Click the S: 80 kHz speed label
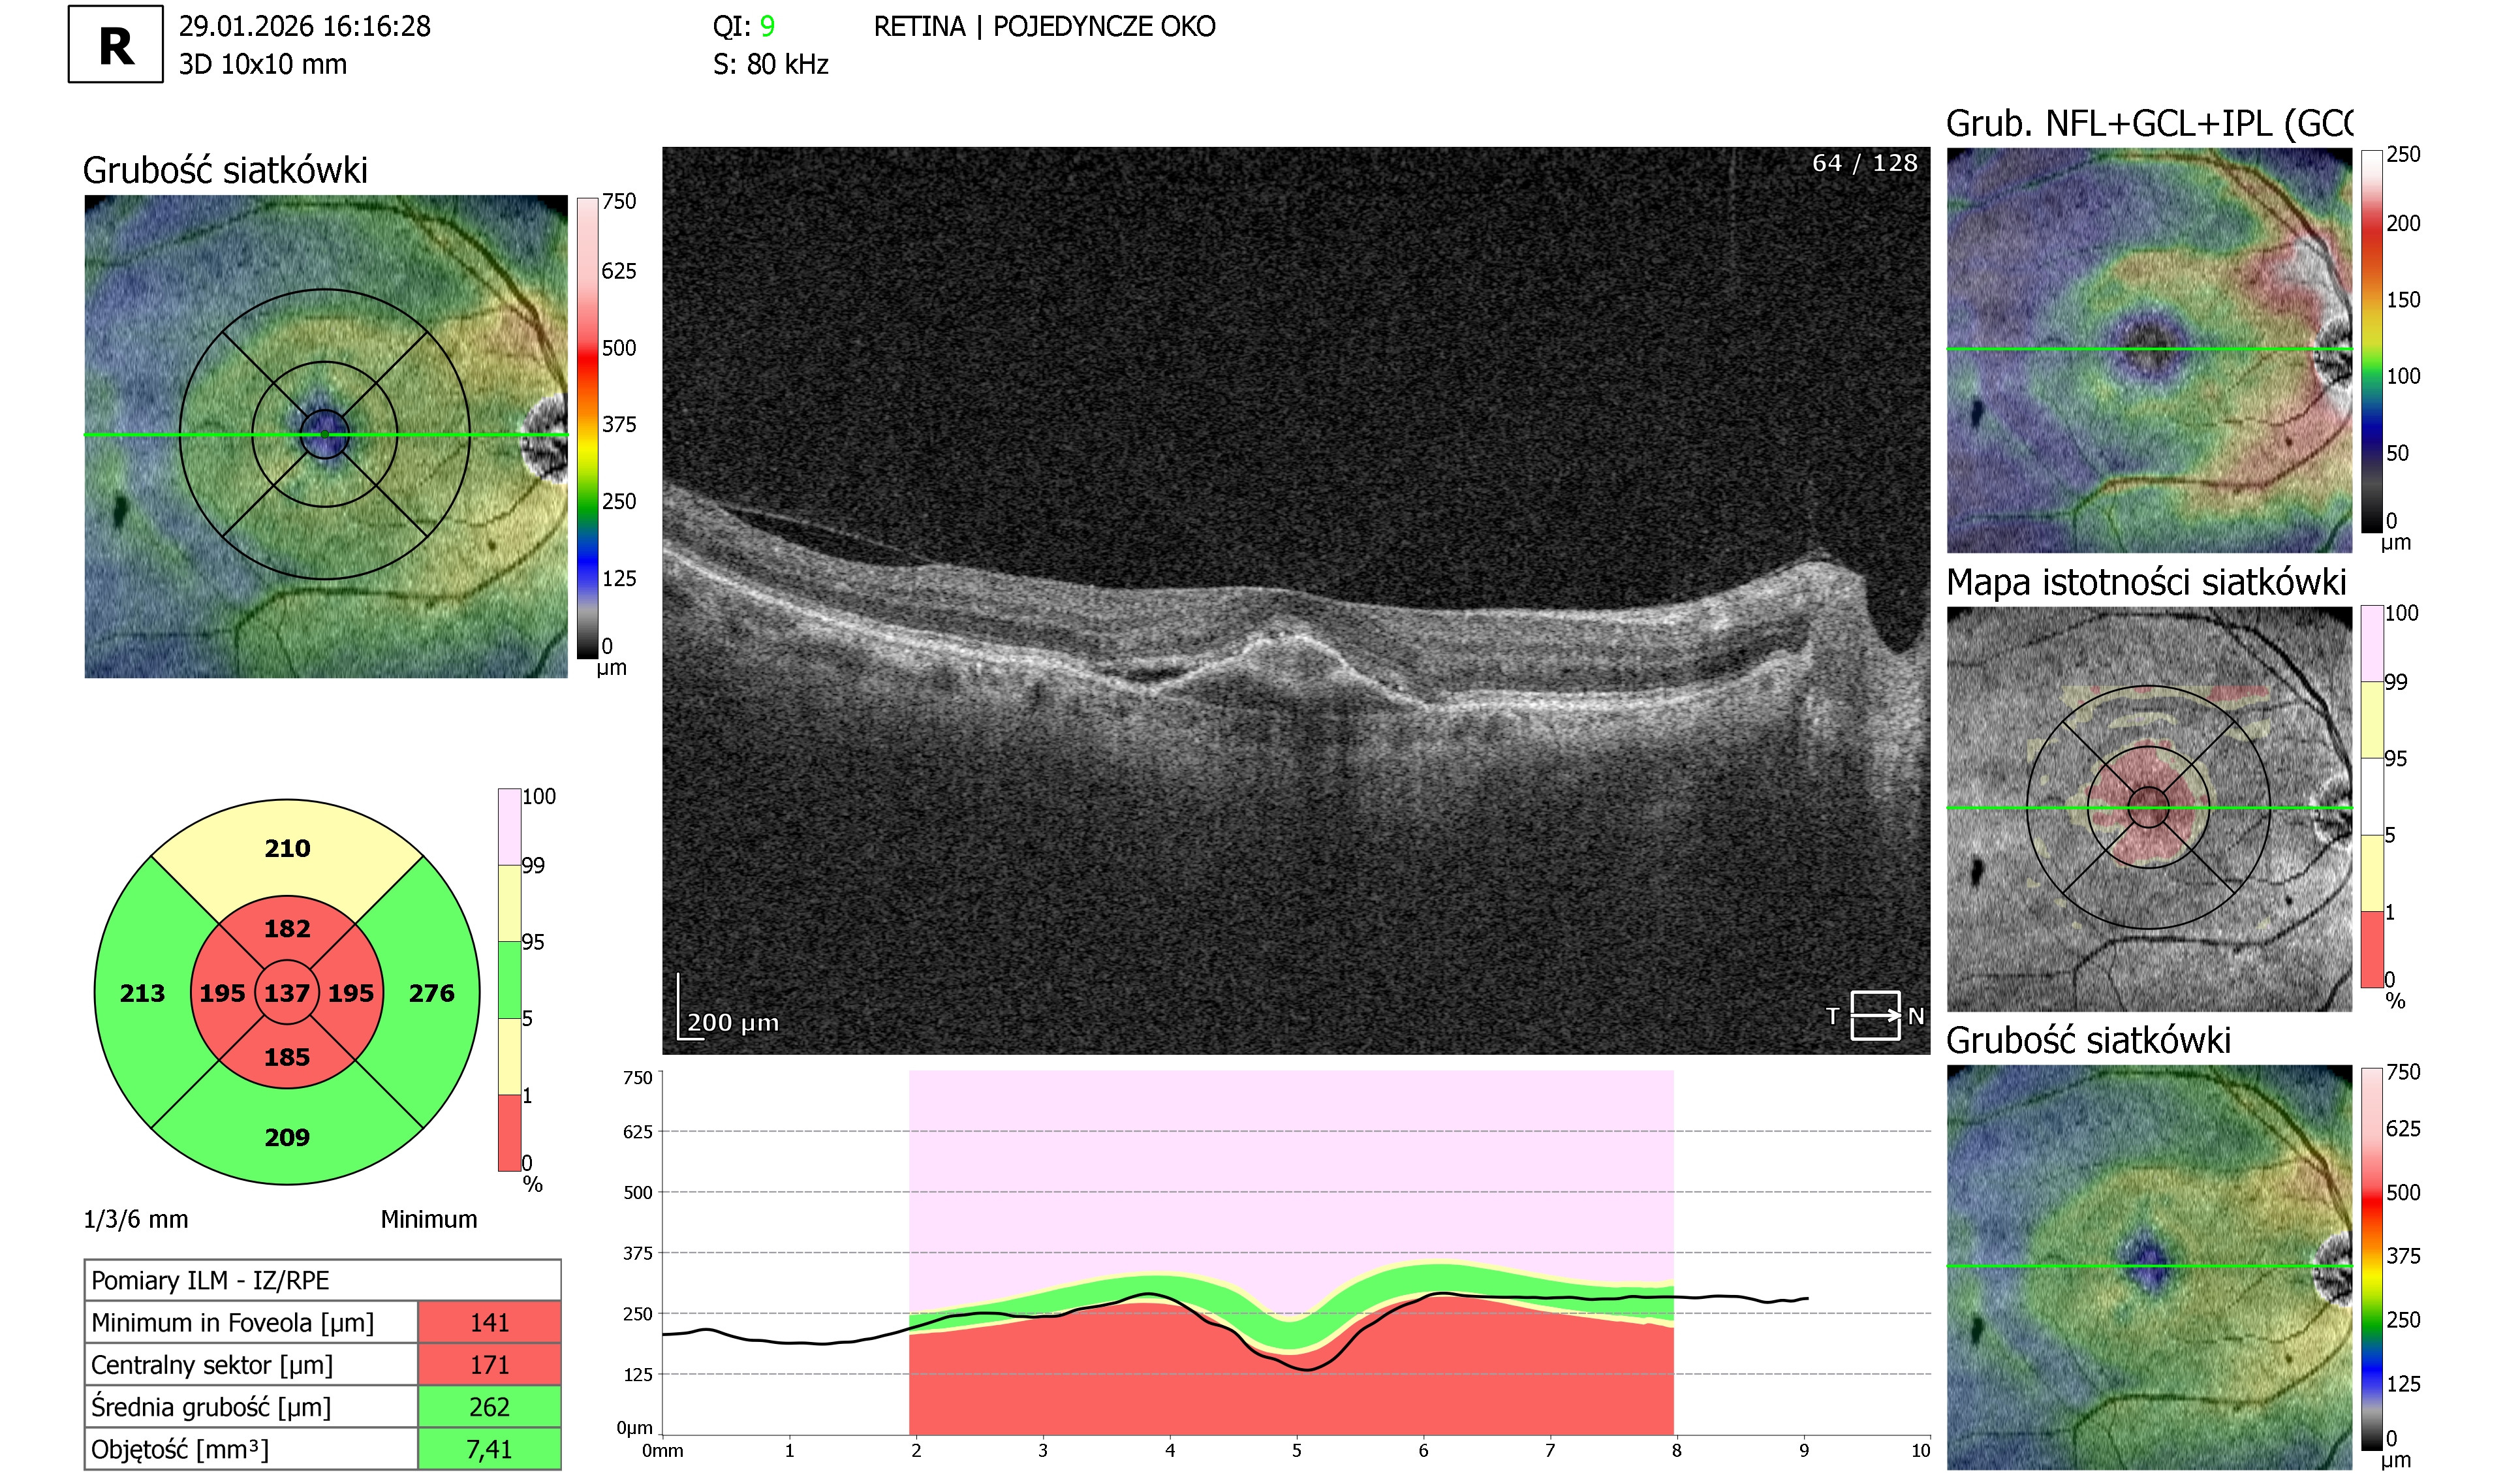This screenshot has width=2520, height=1481. 770,64
